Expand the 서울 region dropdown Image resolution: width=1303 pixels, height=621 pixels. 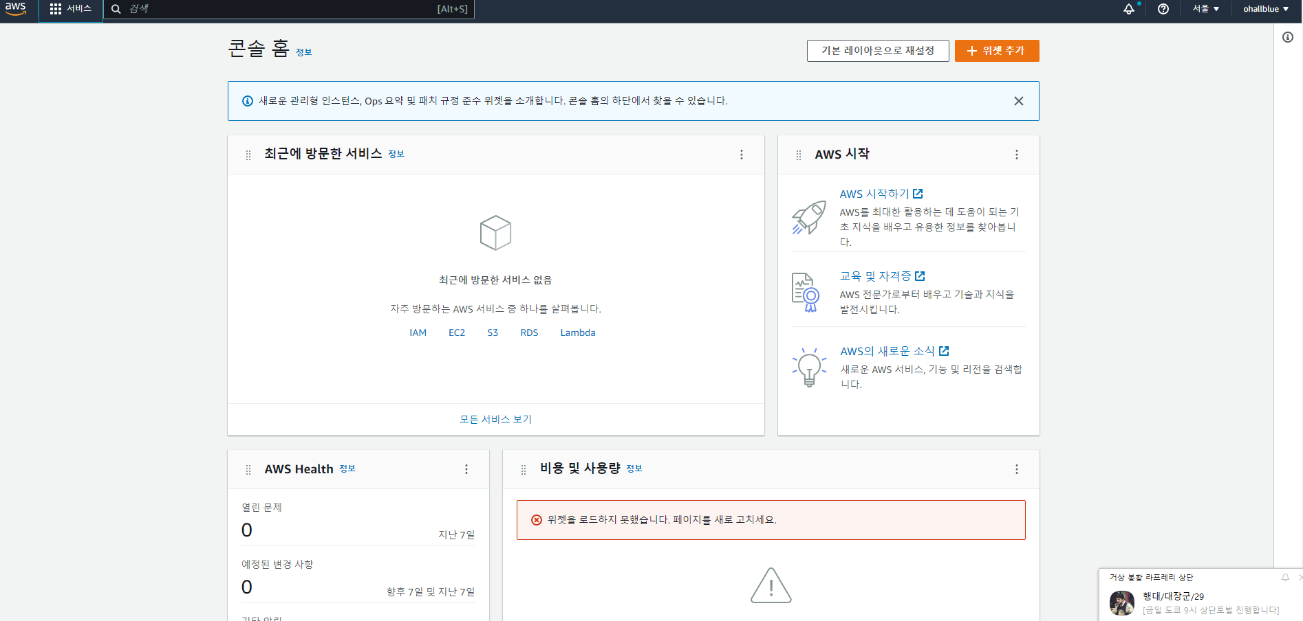pos(1206,9)
